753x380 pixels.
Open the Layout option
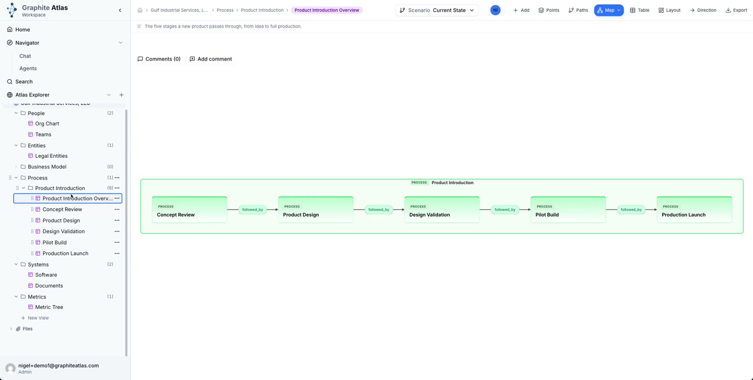[x=669, y=10]
